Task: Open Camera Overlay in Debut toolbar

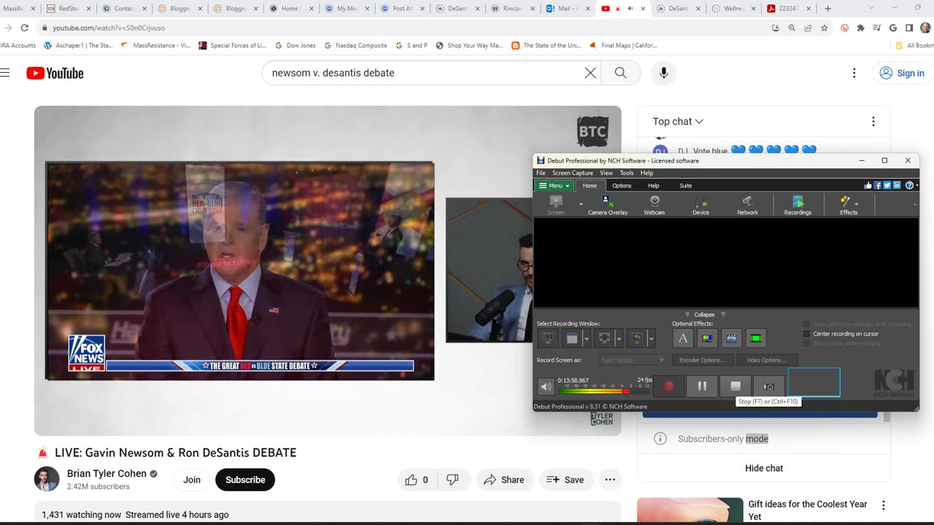Action: [607, 205]
